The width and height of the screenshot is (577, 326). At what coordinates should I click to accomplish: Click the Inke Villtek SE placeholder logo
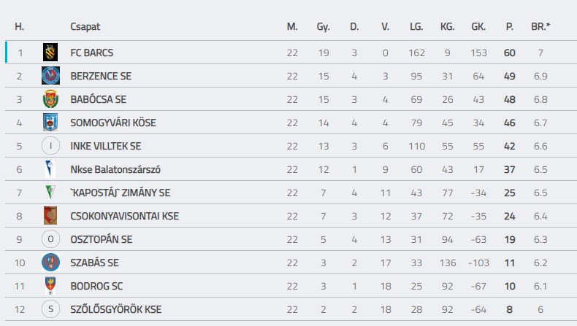[50, 146]
